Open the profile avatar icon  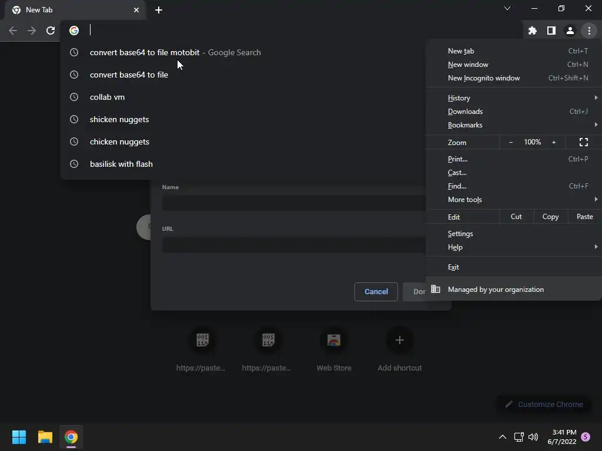coord(570,31)
